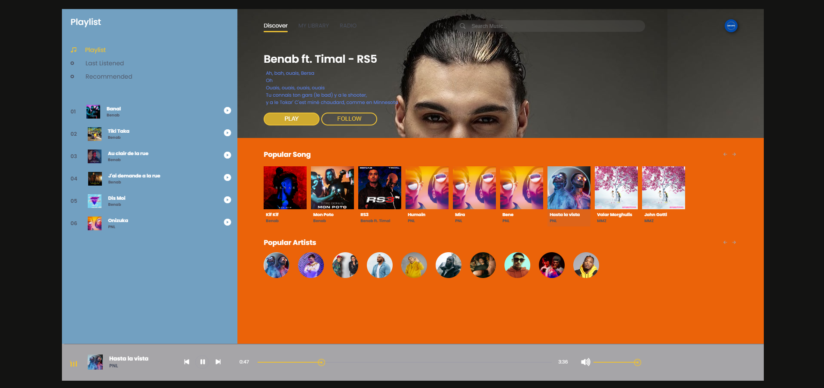Skip to the next track

(x=218, y=362)
